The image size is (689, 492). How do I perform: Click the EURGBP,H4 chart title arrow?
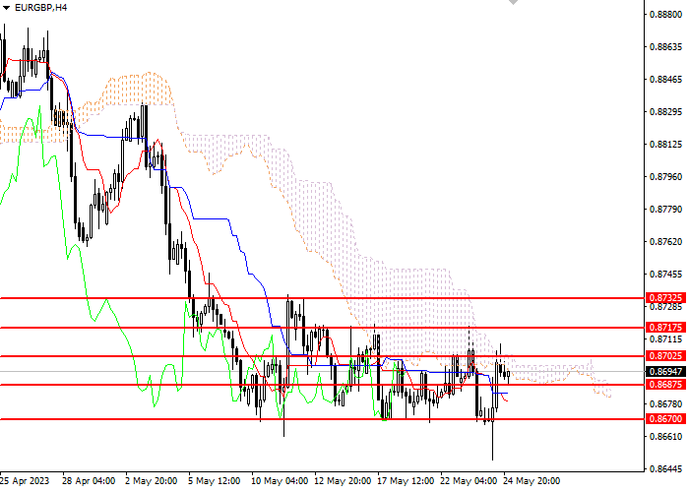click(x=6, y=8)
